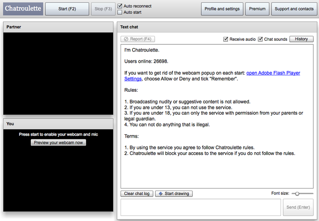Click the 'Users online: 26698.' text

pos(146,61)
